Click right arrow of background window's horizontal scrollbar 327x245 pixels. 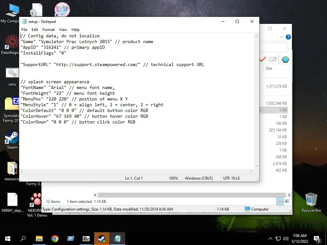[x=289, y=195]
